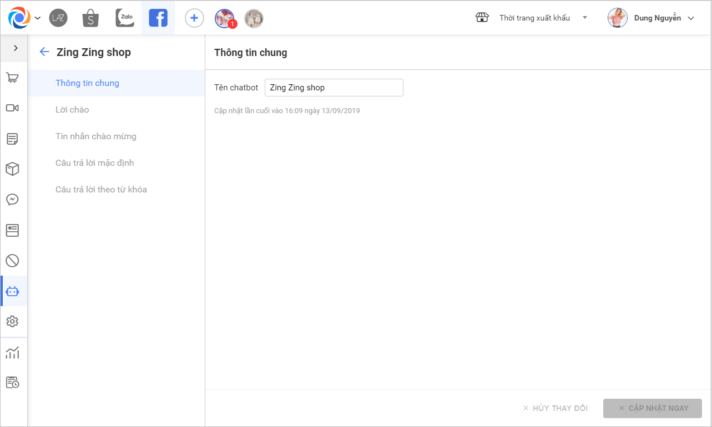This screenshot has width=712, height=427.
Task: Open the app logo dropdown arrow
Action: click(37, 18)
